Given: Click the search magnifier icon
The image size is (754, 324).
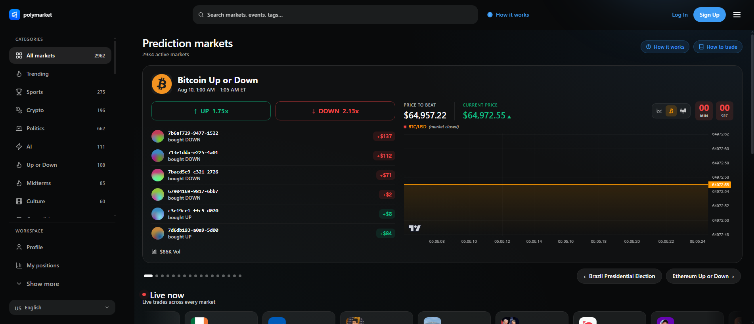Looking at the screenshot, I should click(201, 15).
